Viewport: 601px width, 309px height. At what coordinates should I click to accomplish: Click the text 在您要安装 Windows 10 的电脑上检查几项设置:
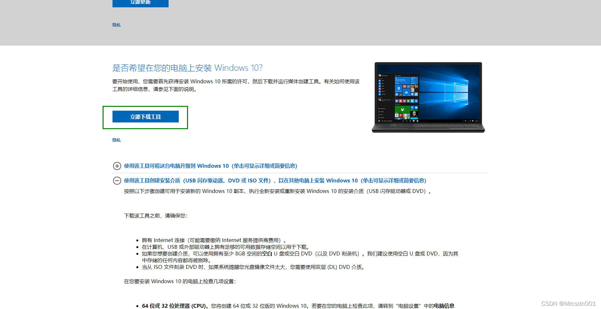[x=180, y=281]
